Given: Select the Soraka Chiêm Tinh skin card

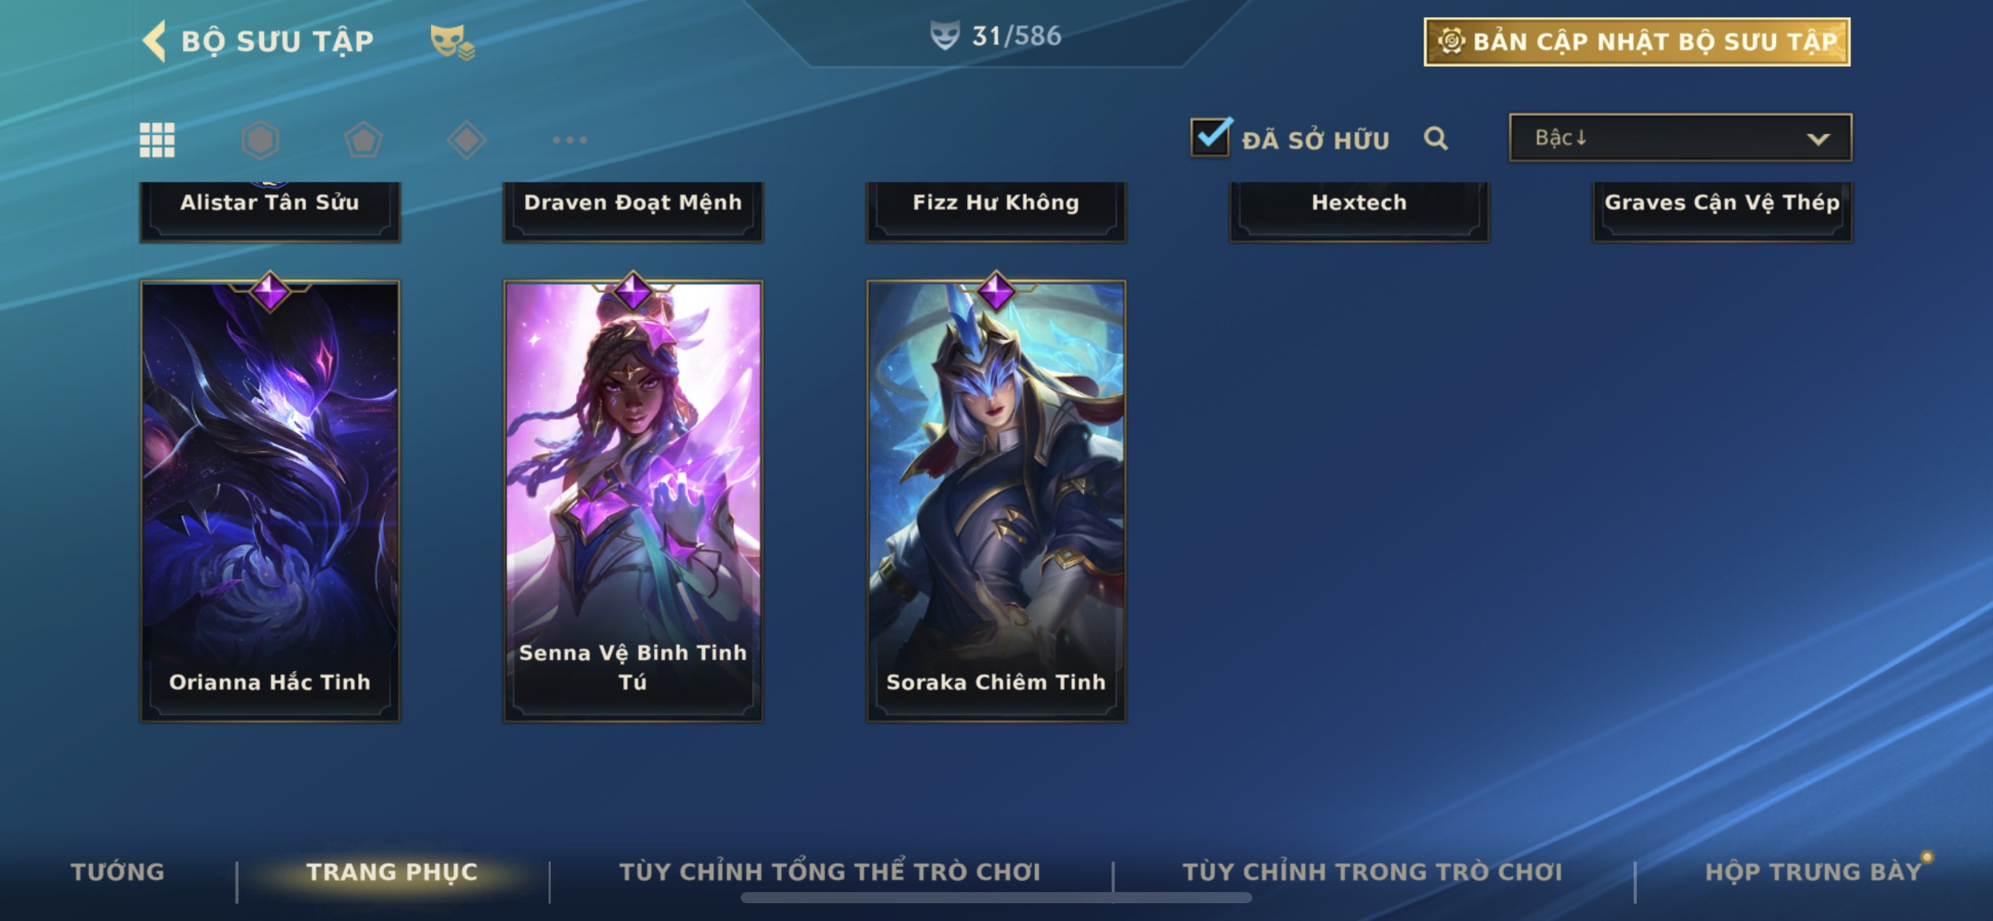Looking at the screenshot, I should (x=996, y=500).
